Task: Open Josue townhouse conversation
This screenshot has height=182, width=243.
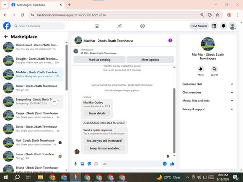Action: 33,156
